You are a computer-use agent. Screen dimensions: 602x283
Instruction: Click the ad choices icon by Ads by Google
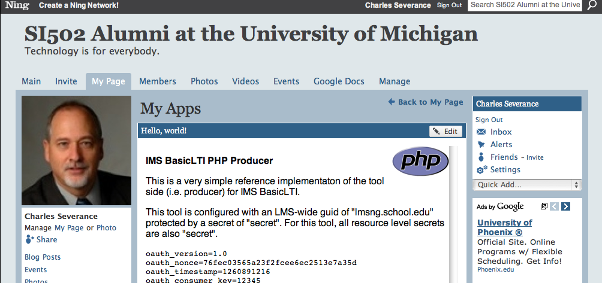click(x=544, y=206)
